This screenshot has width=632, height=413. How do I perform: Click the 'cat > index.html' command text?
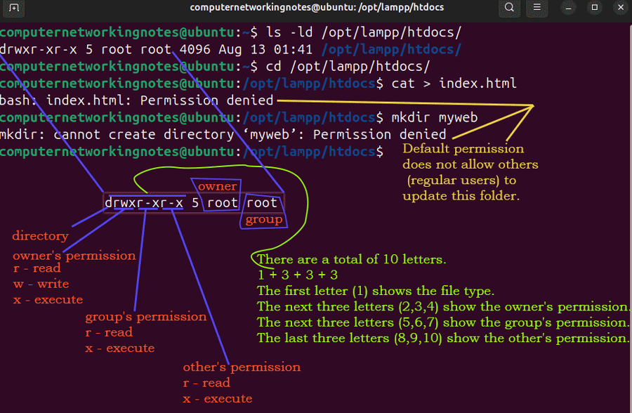(454, 84)
